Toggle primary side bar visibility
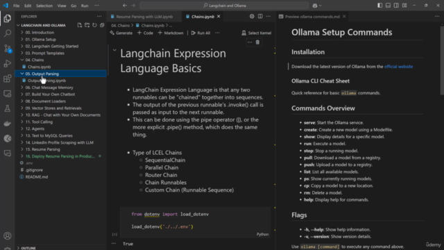 [379, 6]
